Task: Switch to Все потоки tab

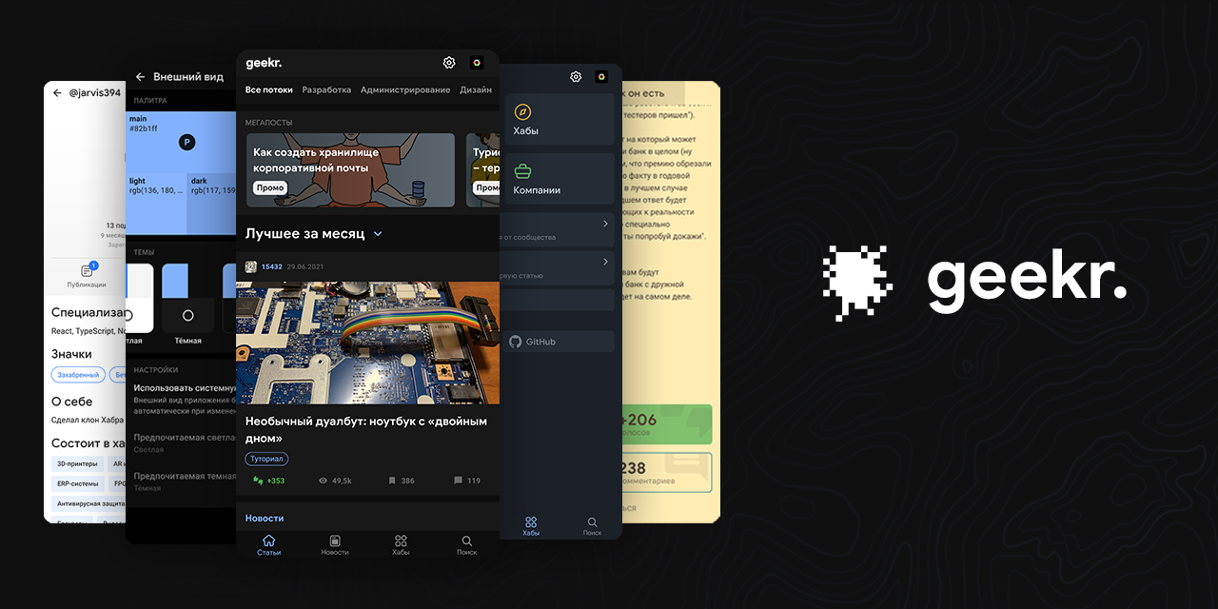Action: [269, 89]
